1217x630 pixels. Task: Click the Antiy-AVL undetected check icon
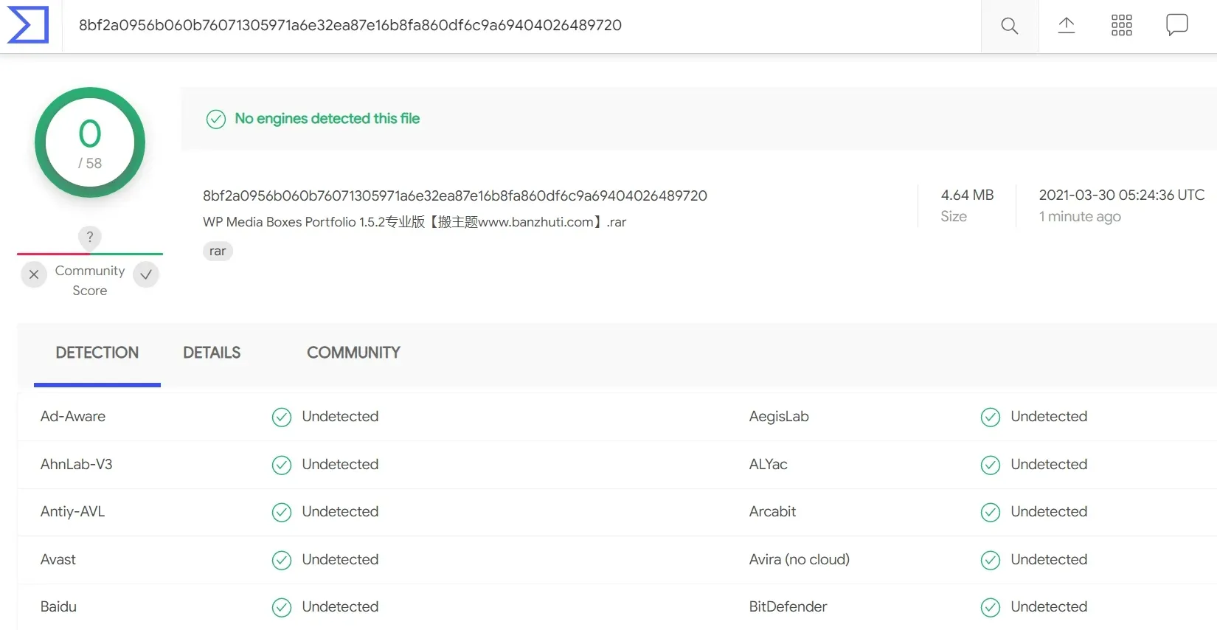(282, 513)
